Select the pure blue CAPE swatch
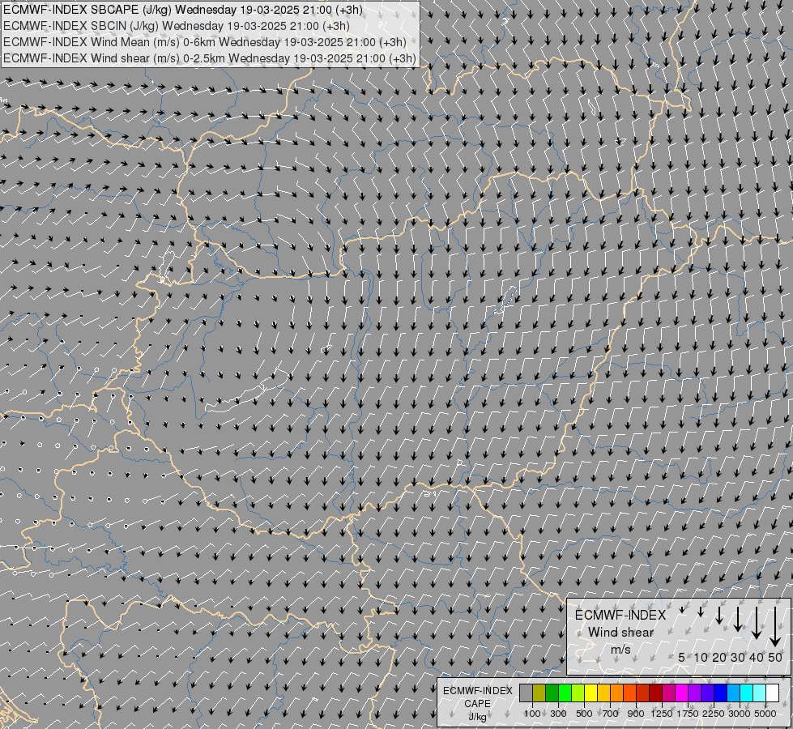Image resolution: width=793 pixels, height=729 pixels. [721, 693]
